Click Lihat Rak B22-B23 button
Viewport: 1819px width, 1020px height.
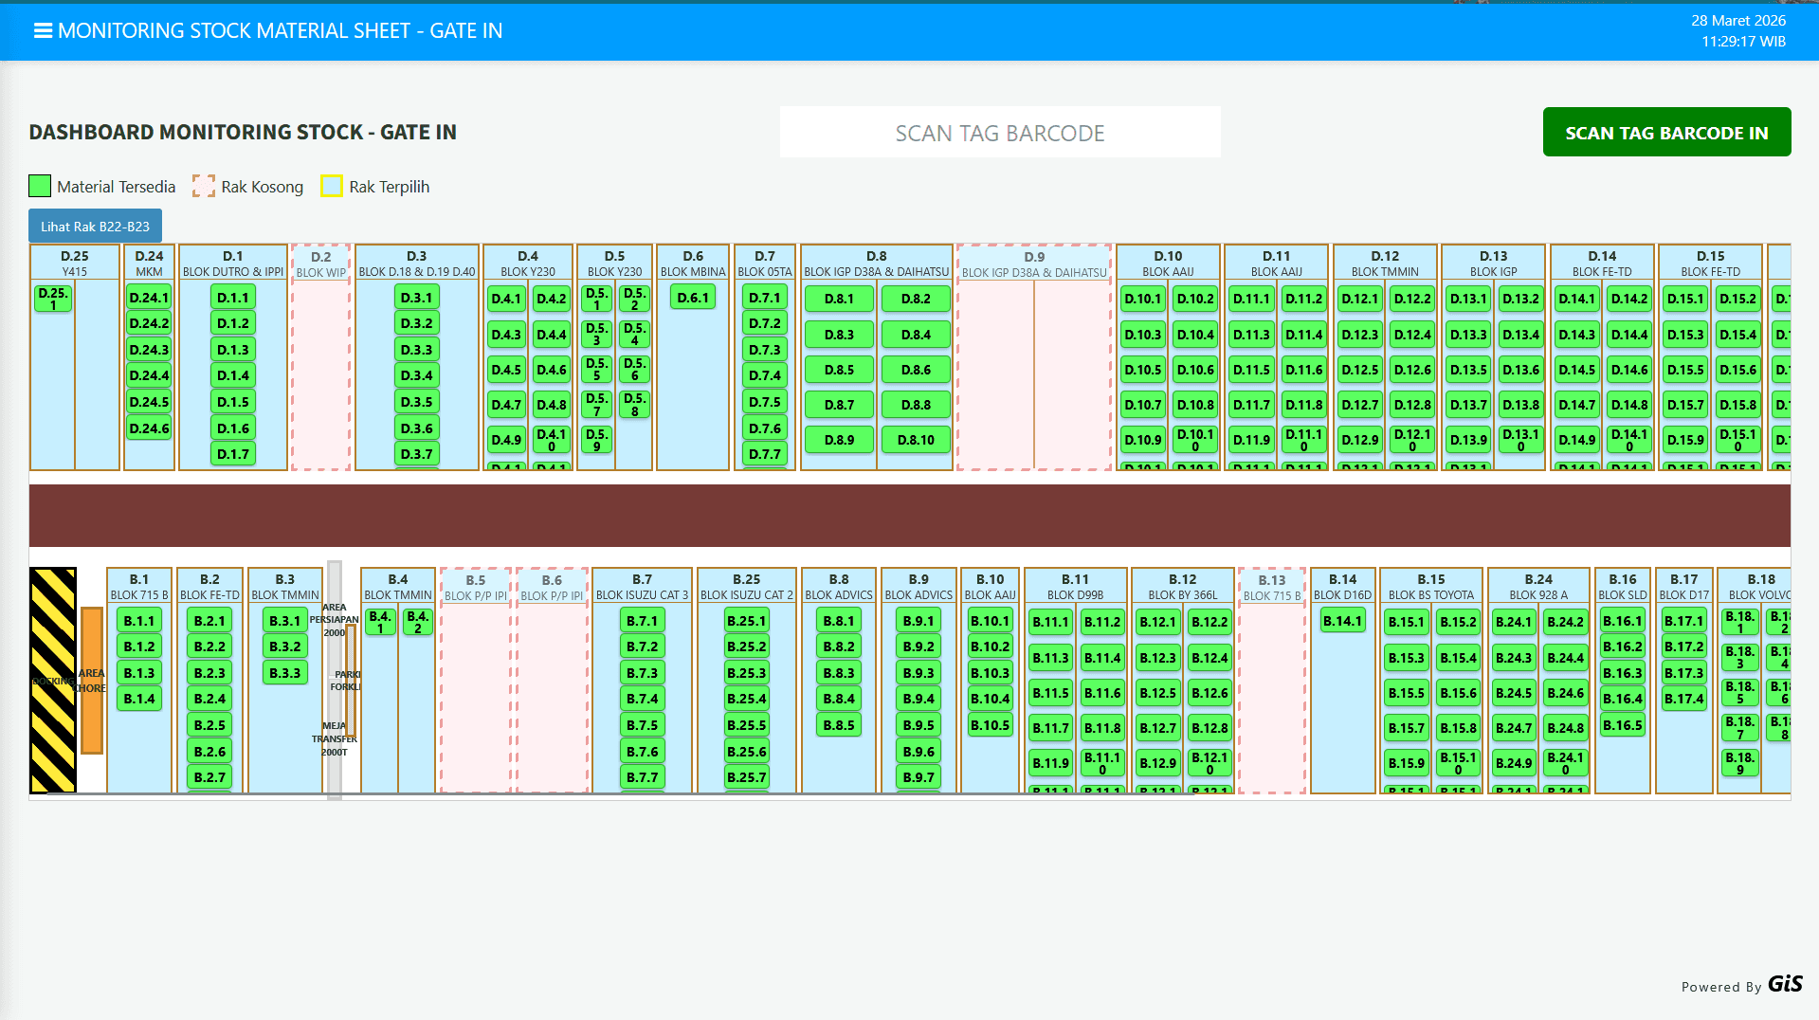point(95,227)
